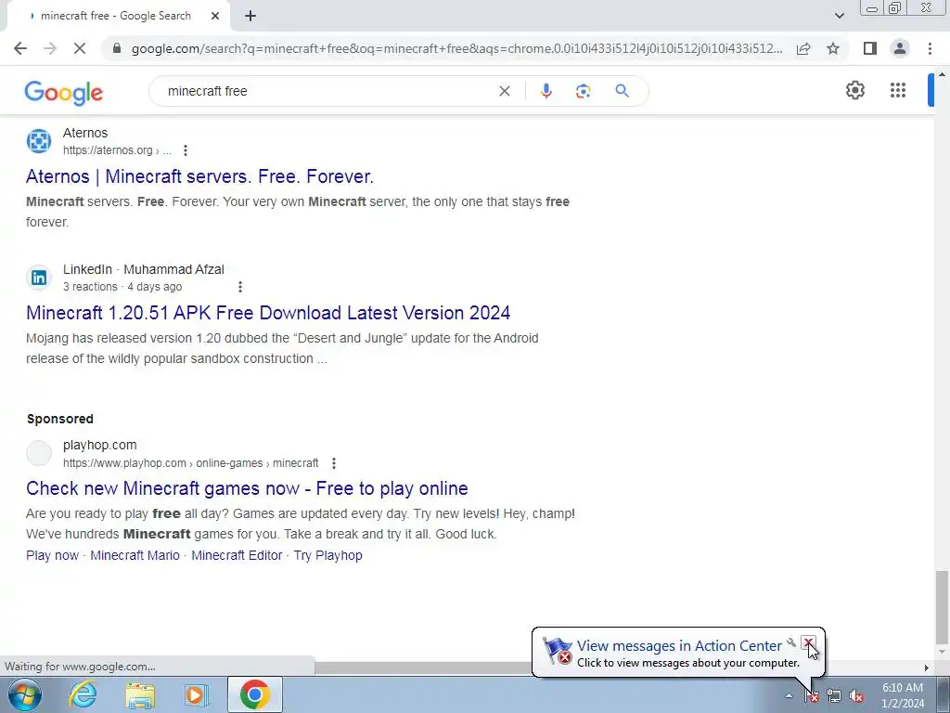Image resolution: width=950 pixels, height=713 pixels.
Task: Open Aternos Minecraft servers result
Action: pyautogui.click(x=200, y=176)
